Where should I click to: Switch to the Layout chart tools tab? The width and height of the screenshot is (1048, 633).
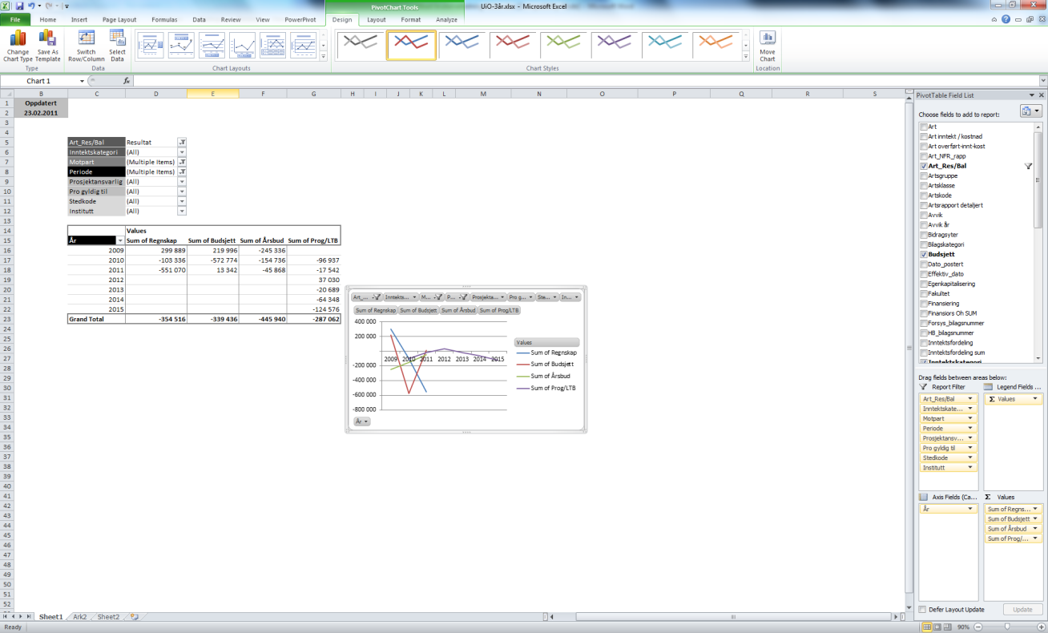pyautogui.click(x=376, y=19)
